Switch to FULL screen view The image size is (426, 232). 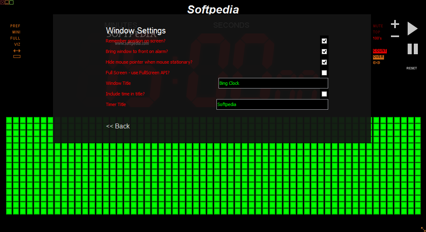tap(15, 38)
